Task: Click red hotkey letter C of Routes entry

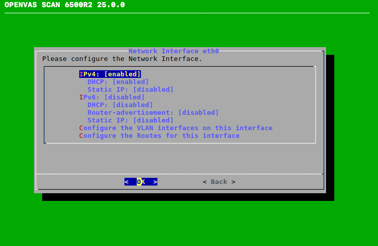Action: pyautogui.click(x=81, y=136)
